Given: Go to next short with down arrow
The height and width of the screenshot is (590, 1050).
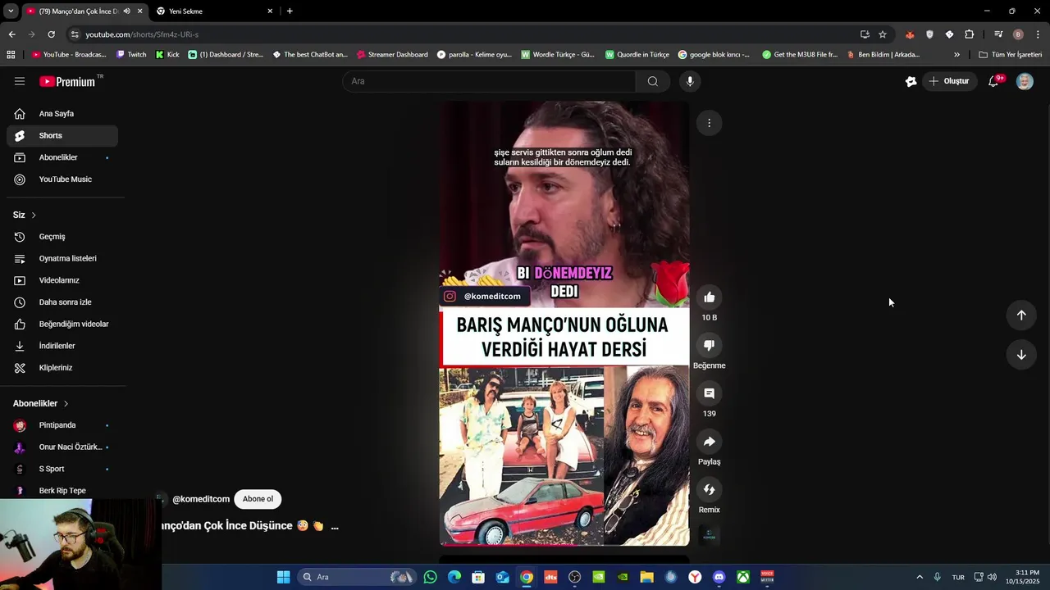Looking at the screenshot, I should tap(1021, 355).
